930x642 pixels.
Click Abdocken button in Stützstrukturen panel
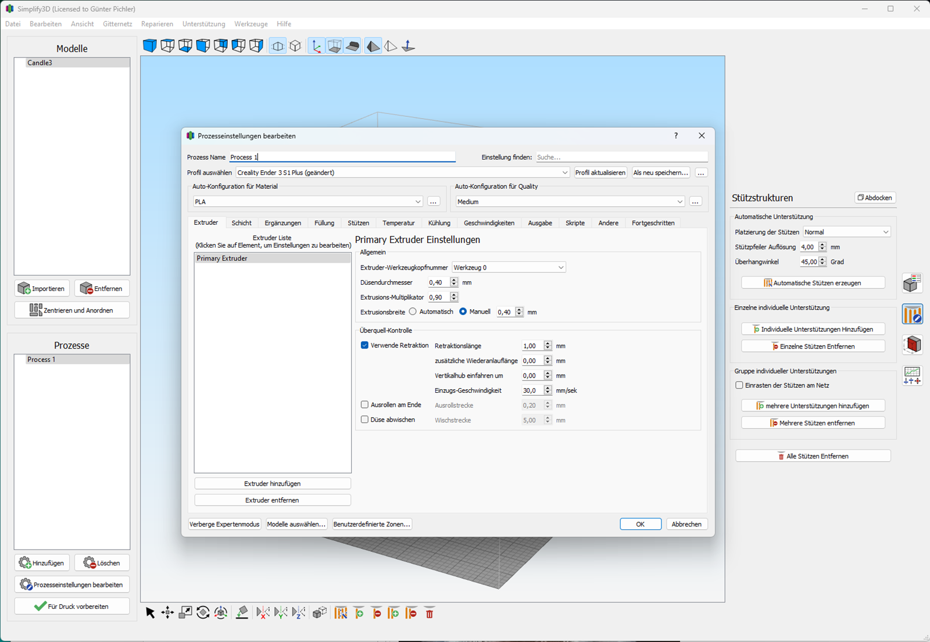875,198
